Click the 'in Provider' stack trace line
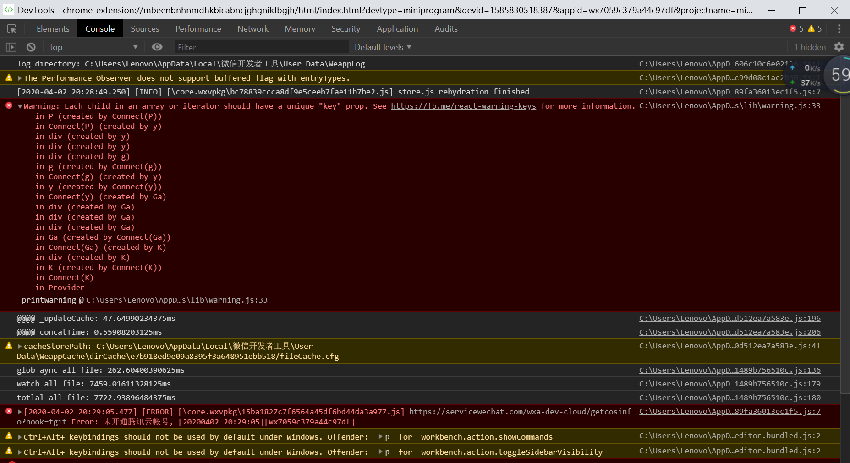The width and height of the screenshot is (850, 463). point(60,287)
